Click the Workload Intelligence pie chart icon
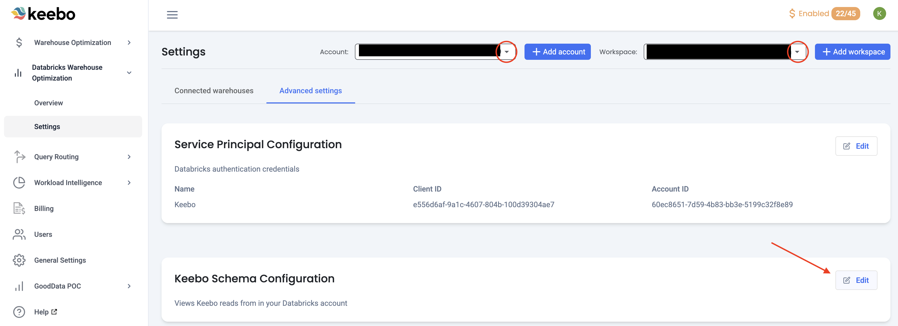 click(x=19, y=182)
